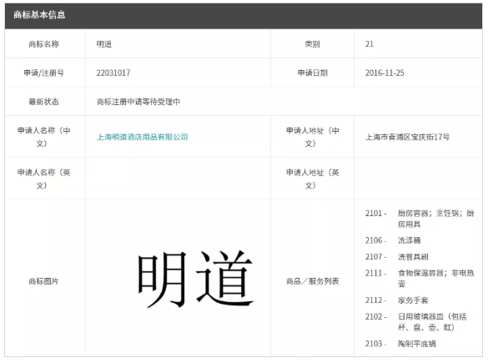Select goods item 2112 家务手套

pyautogui.click(x=397, y=300)
